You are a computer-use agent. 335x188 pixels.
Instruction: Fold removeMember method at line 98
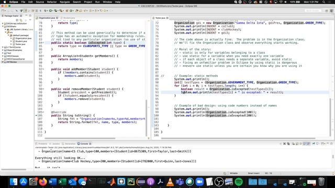[43, 89]
